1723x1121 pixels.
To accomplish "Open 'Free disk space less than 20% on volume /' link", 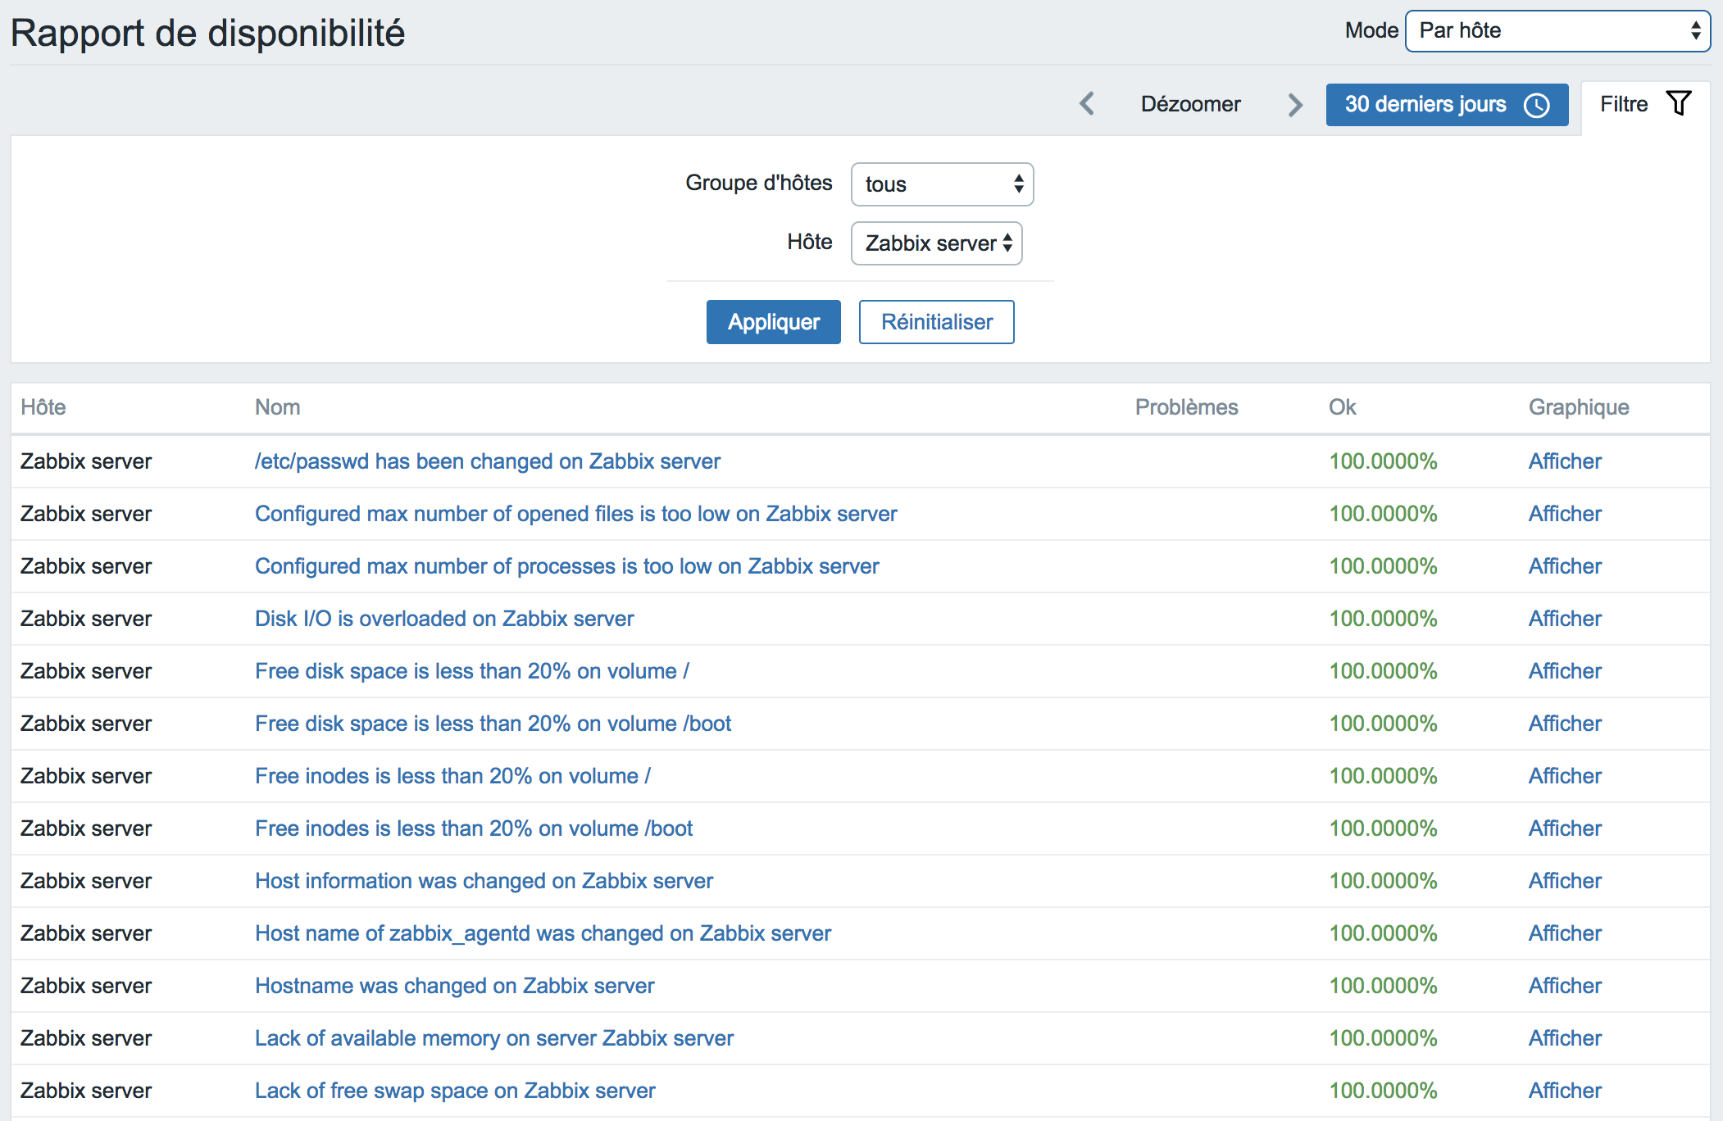I will (x=472, y=671).
